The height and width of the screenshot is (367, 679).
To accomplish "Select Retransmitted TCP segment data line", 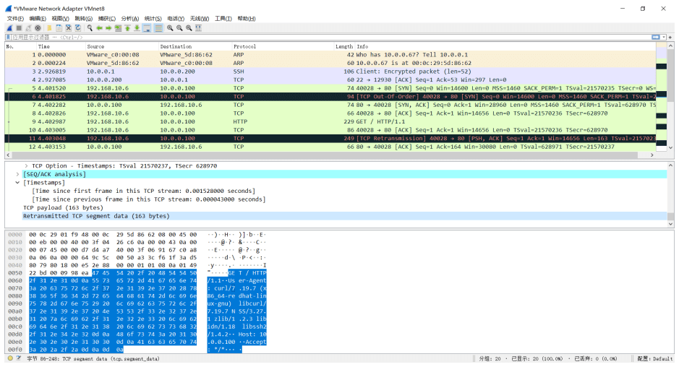I will (345, 216).
